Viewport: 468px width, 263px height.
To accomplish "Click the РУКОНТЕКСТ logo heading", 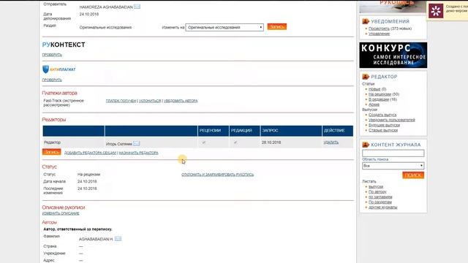I will (64, 45).
